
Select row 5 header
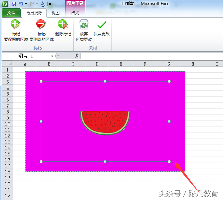8,94
